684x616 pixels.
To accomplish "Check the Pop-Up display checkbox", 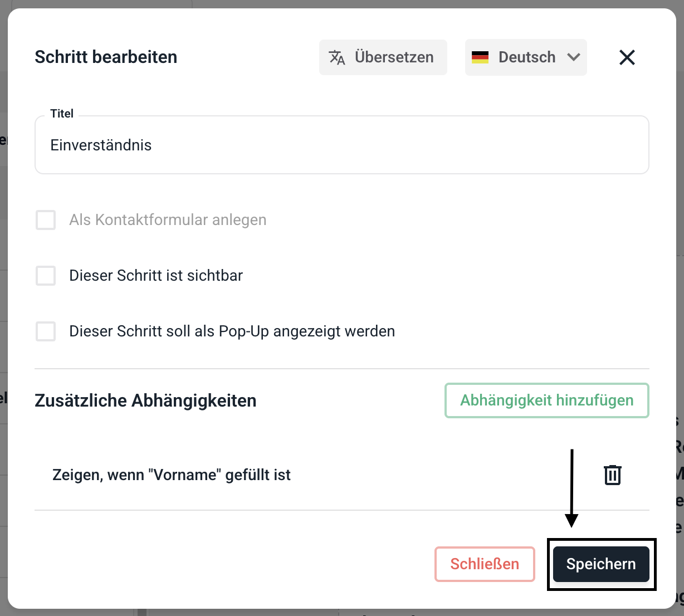I will [46, 331].
